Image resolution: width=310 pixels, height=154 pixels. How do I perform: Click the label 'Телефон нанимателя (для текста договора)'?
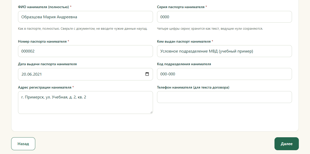[193, 87]
